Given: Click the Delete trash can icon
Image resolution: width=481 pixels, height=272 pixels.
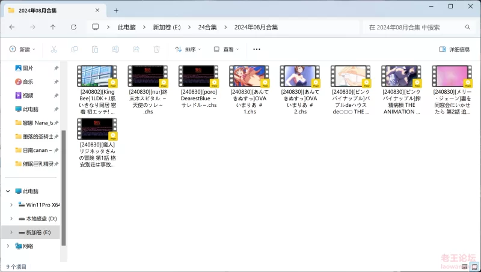Looking at the screenshot, I should click(156, 49).
